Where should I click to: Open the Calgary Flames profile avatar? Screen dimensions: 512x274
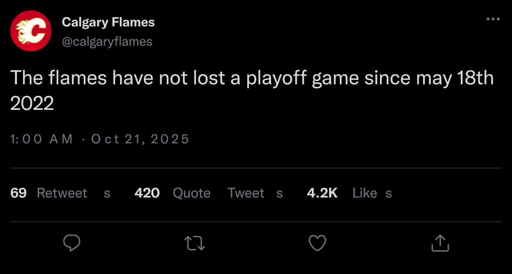pyautogui.click(x=30, y=31)
